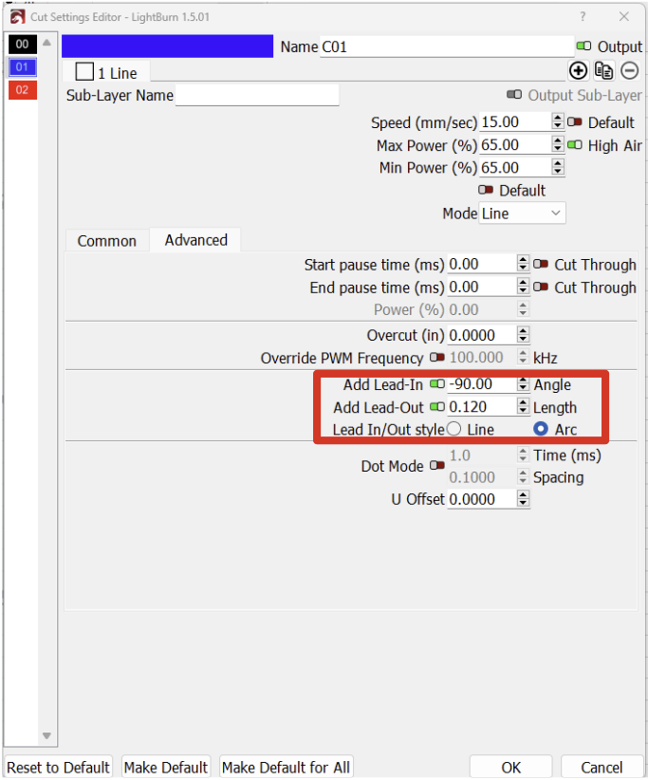Screen dimensions: 648x780
Task: Click Reset to Default button
Action: [58, 767]
